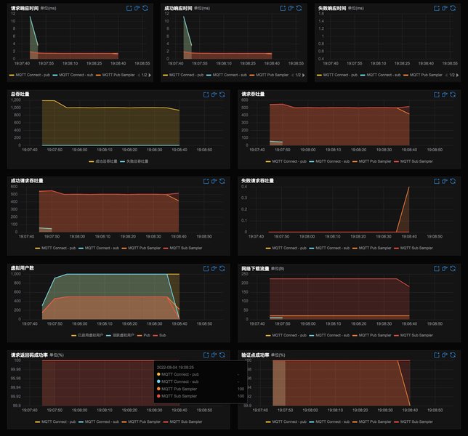Screen dimensions: 468x436
Task: Toggle MQTT Sub Sampler in 请求吞吐量 legend
Action: [413, 161]
